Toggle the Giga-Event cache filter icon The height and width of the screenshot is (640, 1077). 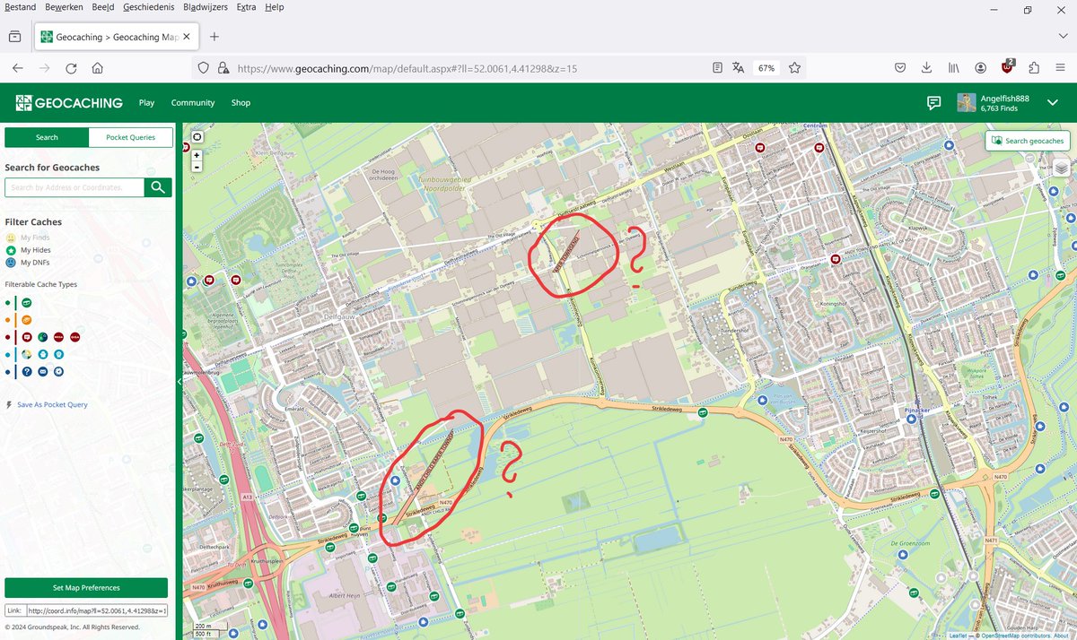coord(75,337)
